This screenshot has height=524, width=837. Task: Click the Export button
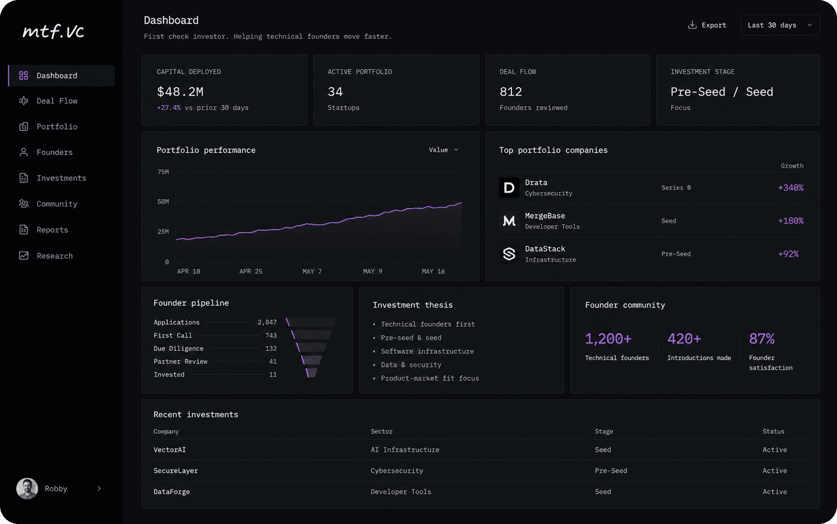click(x=707, y=25)
